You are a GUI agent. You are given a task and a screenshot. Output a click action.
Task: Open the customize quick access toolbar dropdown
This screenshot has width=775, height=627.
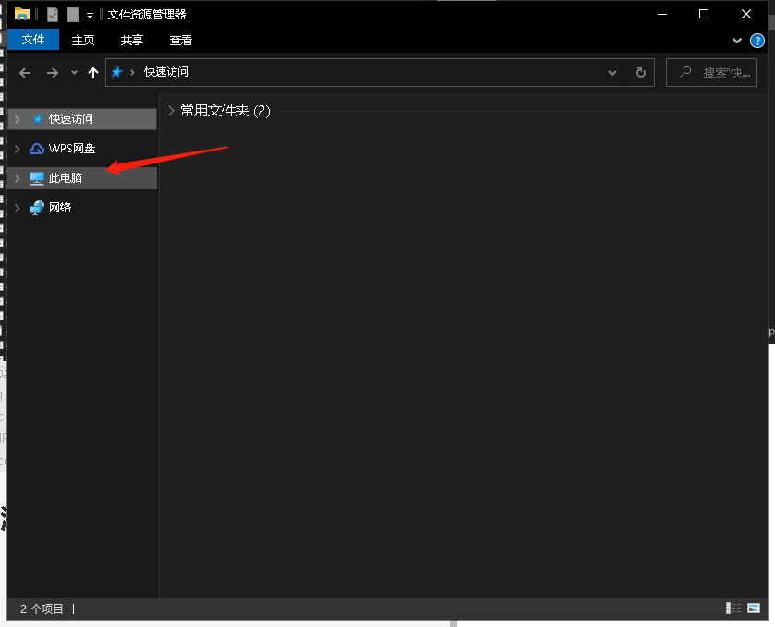coord(89,14)
